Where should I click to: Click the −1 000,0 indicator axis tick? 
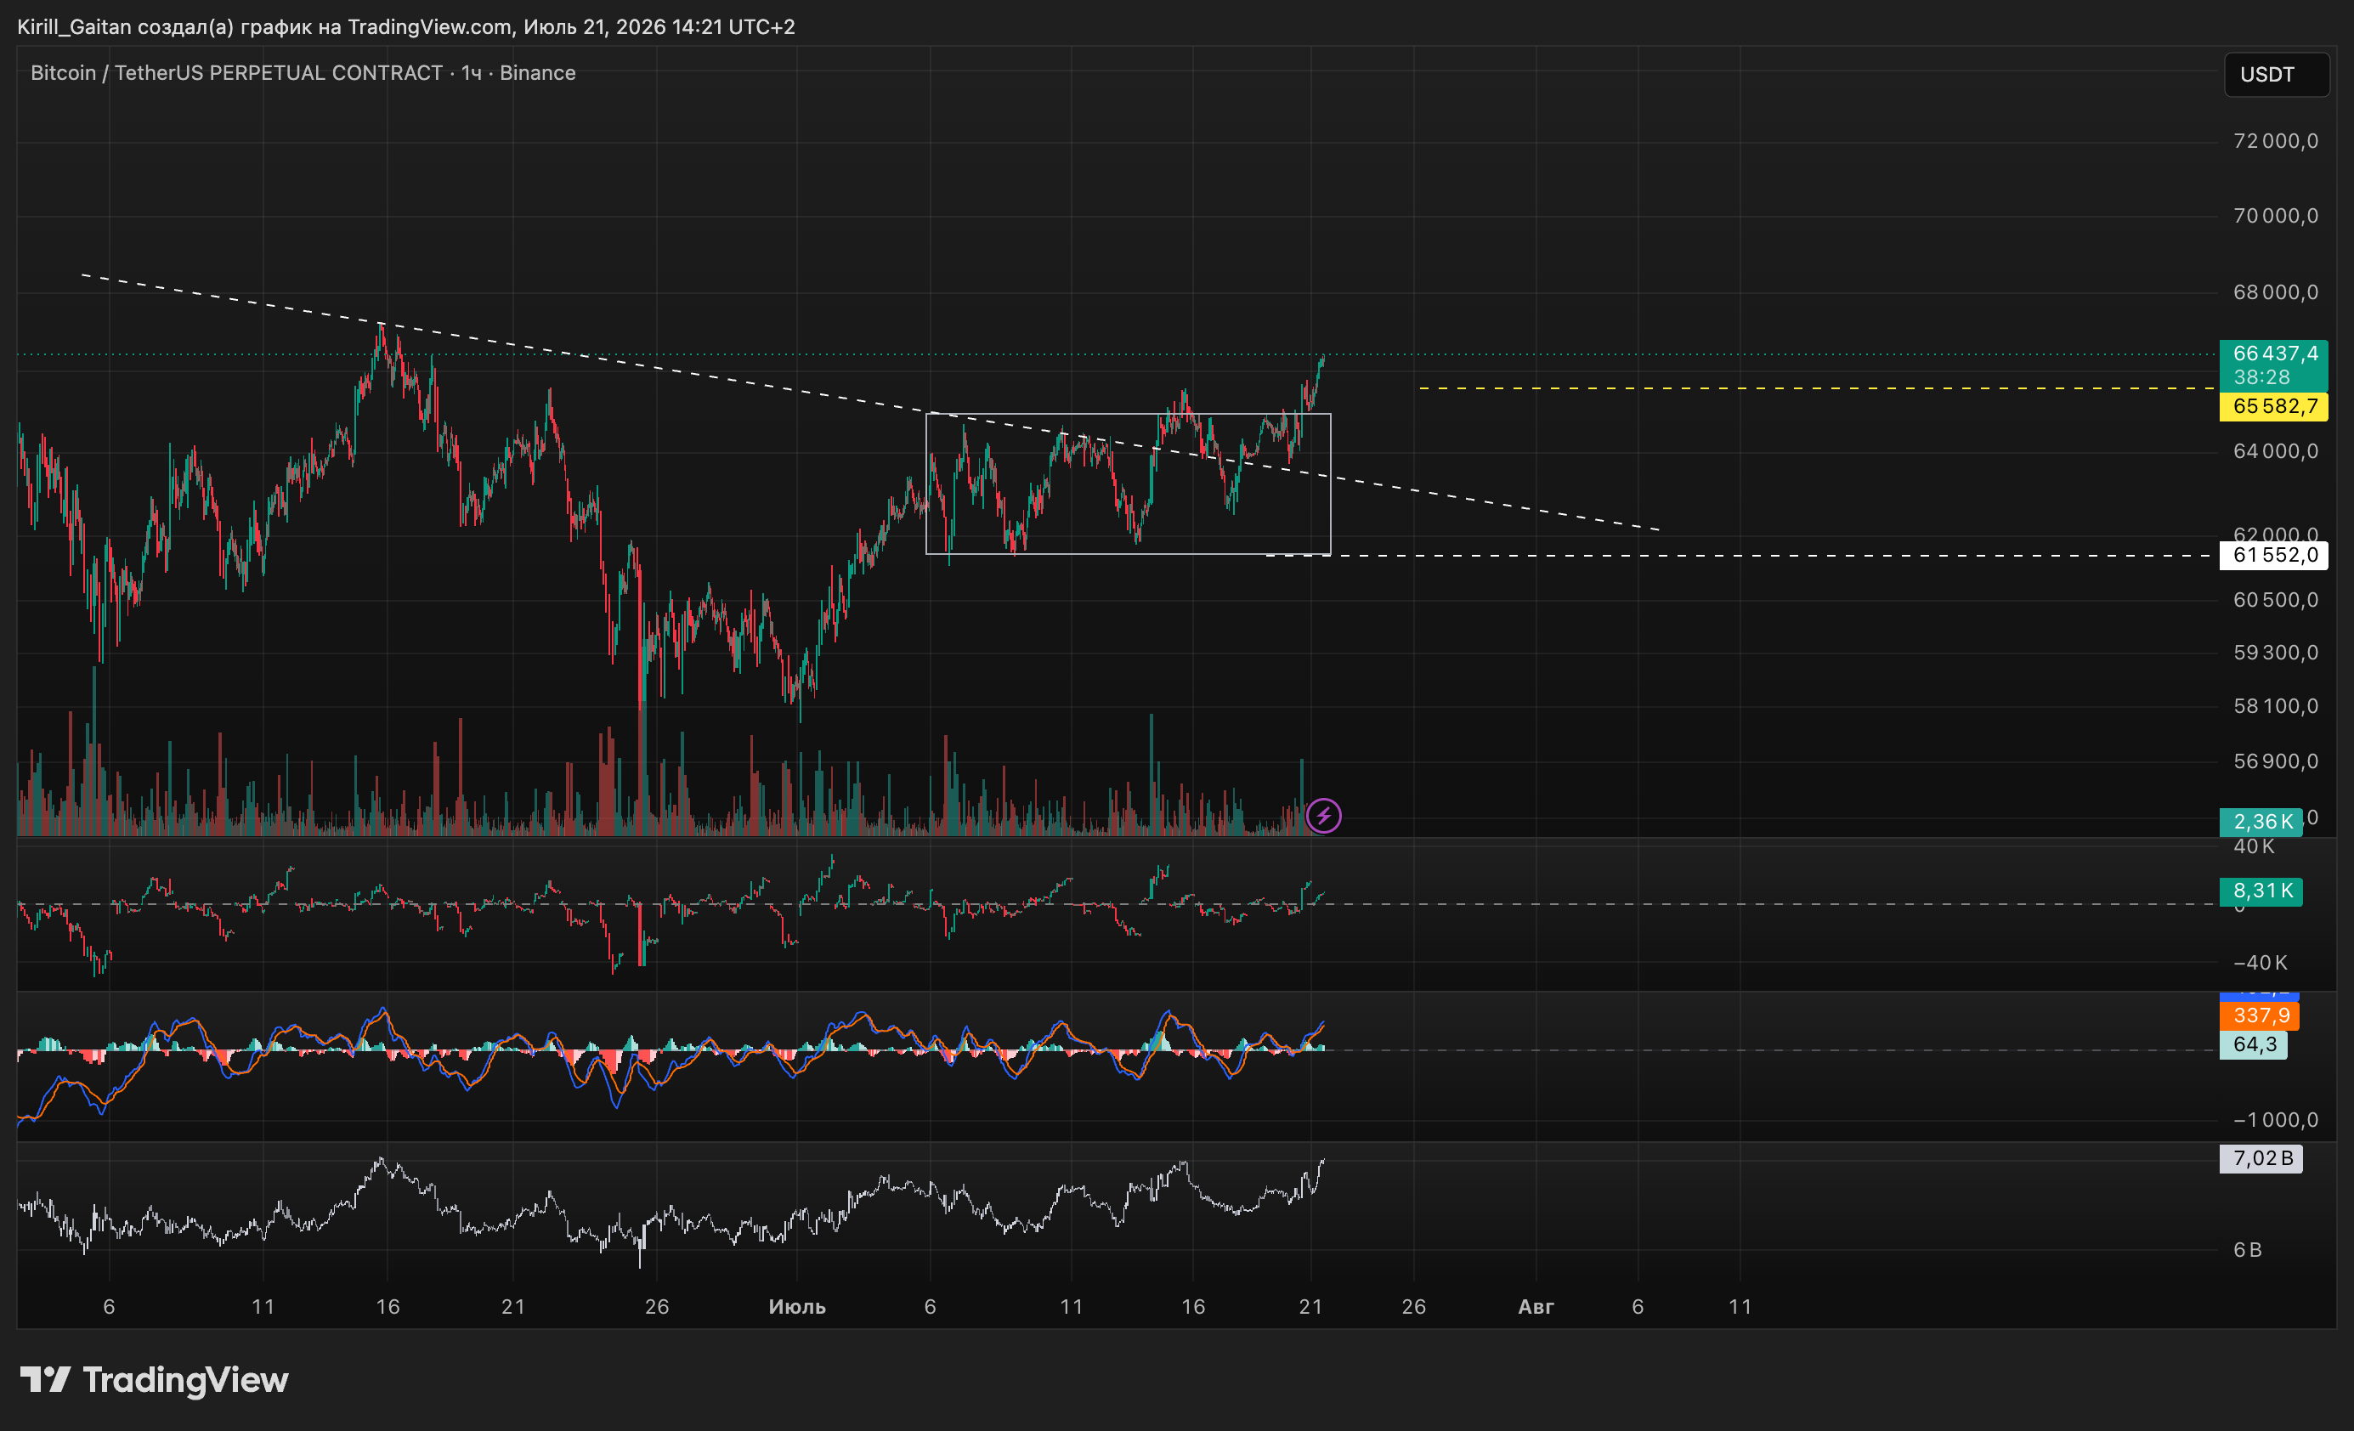click(2276, 1120)
